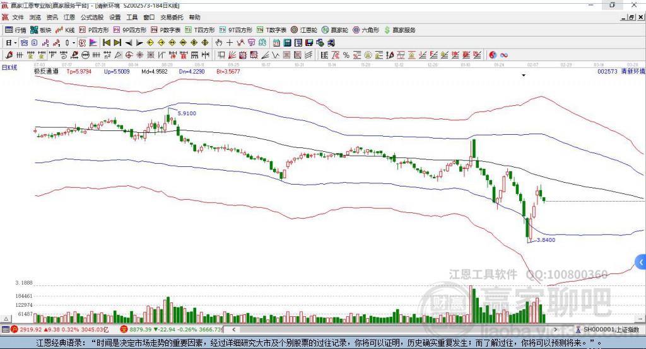Click the 5.9100 high price label
646x349 pixels.
[x=187, y=113]
